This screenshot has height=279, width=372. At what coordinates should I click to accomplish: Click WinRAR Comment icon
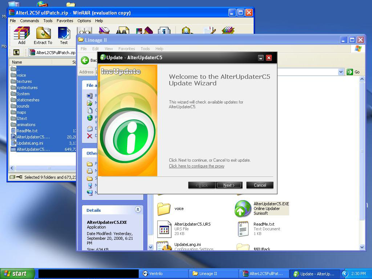(210, 31)
